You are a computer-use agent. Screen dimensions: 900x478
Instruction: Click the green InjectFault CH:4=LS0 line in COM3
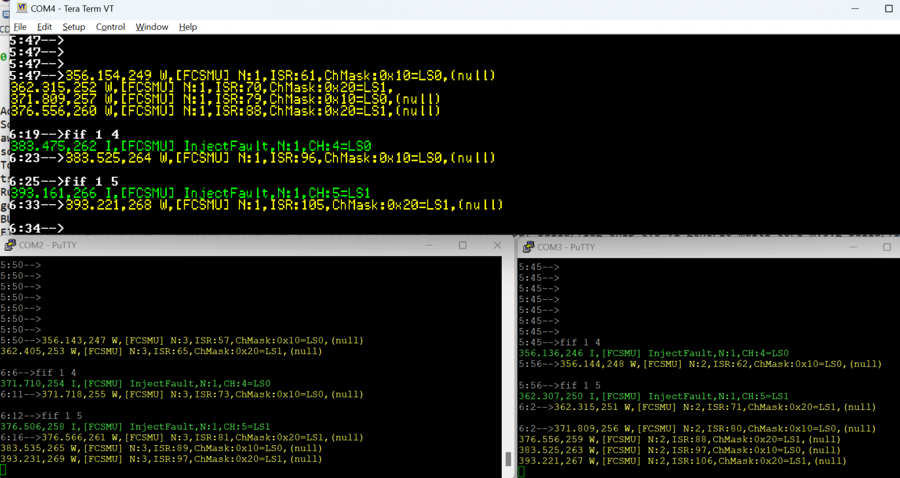[654, 353]
